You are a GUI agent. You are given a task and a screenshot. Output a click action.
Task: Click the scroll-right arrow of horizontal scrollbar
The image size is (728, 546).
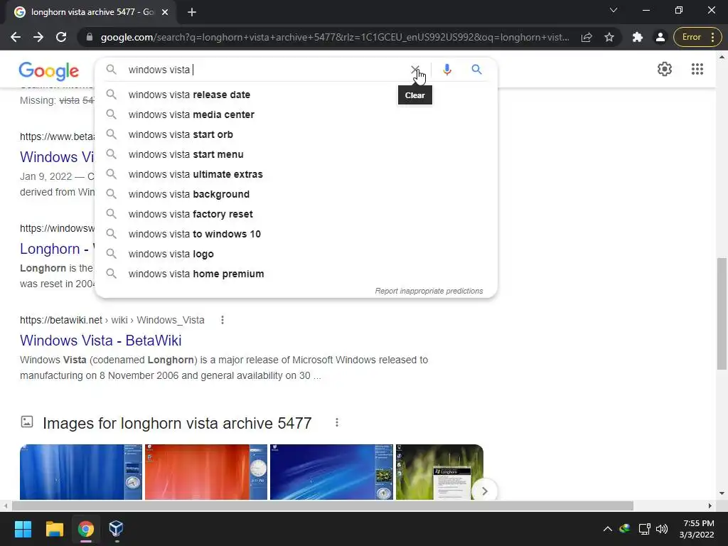coord(710,505)
